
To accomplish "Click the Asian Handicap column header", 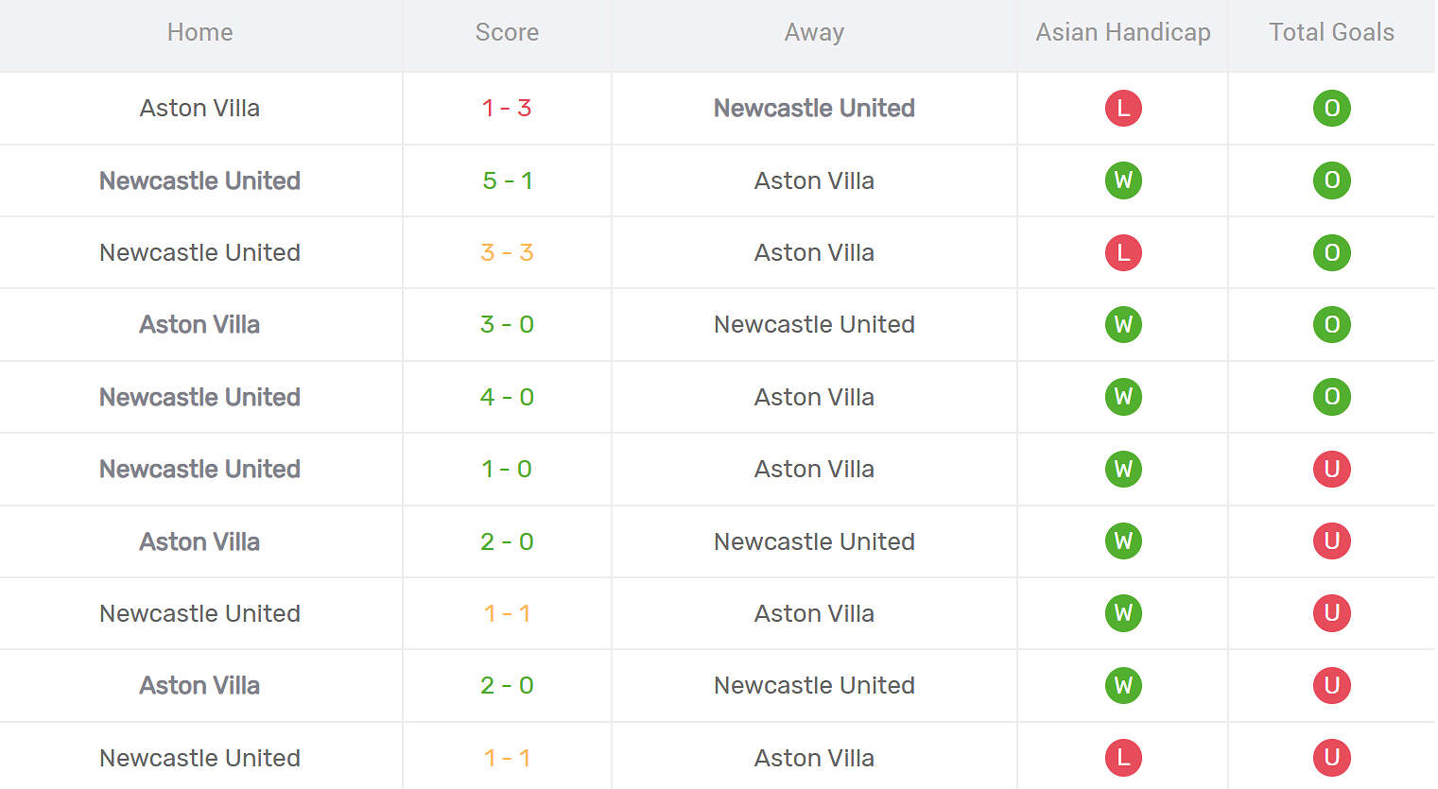I will [1123, 33].
